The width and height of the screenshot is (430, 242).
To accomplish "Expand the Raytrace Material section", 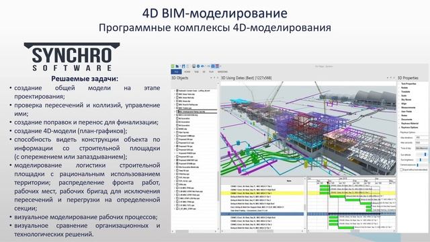I will tap(410, 124).
